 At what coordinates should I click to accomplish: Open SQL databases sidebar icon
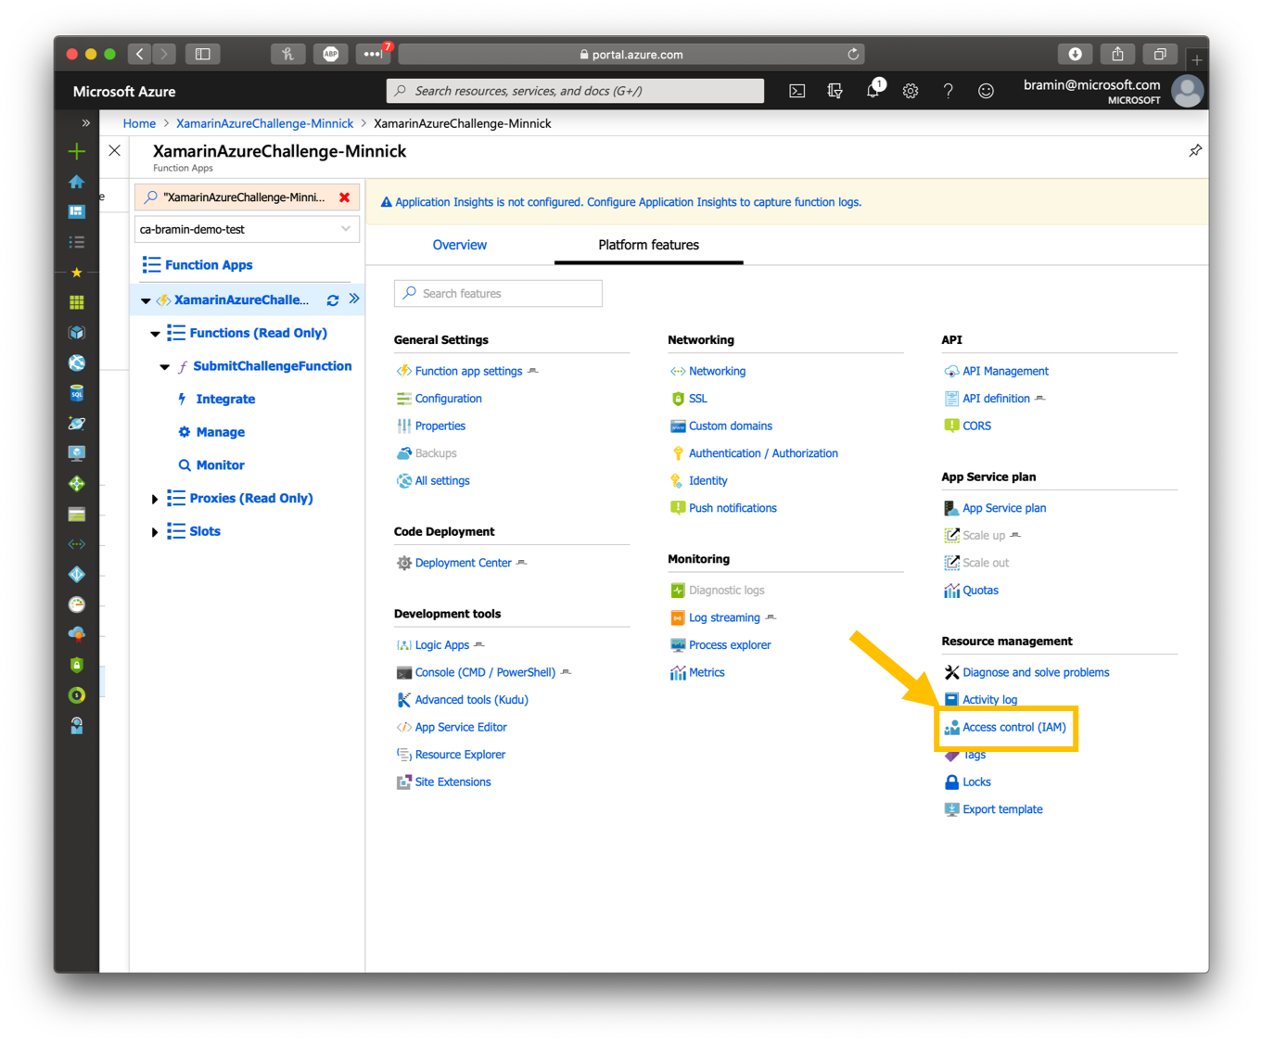[77, 393]
